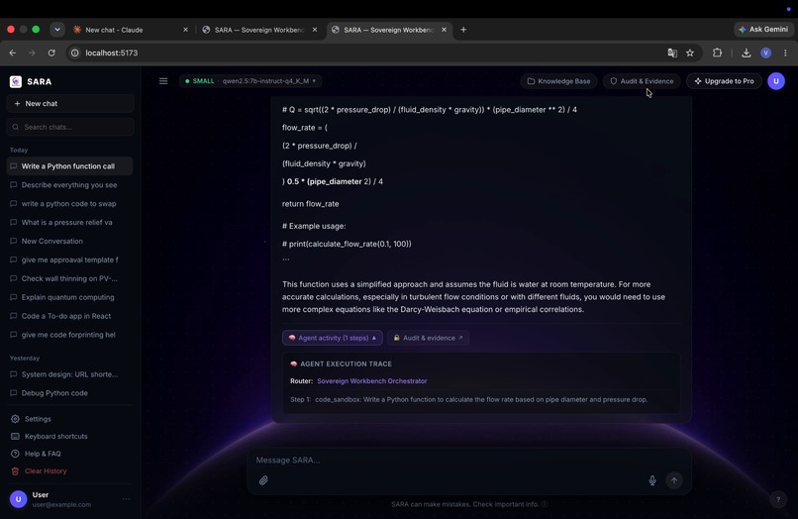The height and width of the screenshot is (519, 798).
Task: Close the 'New chat - Claude' tab
Action: point(185,30)
